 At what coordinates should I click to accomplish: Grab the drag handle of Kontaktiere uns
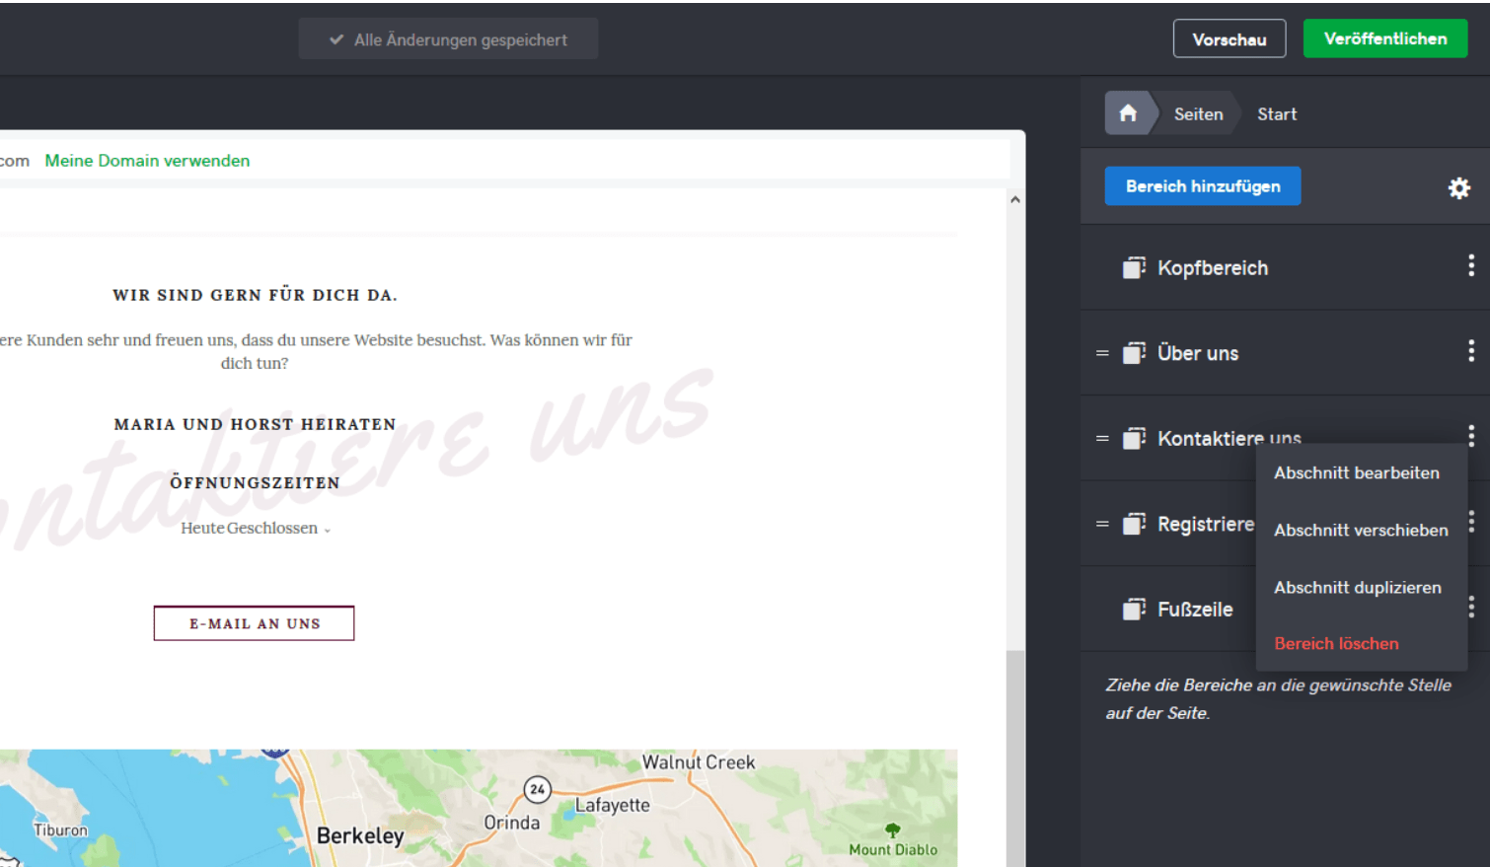pyautogui.click(x=1102, y=439)
